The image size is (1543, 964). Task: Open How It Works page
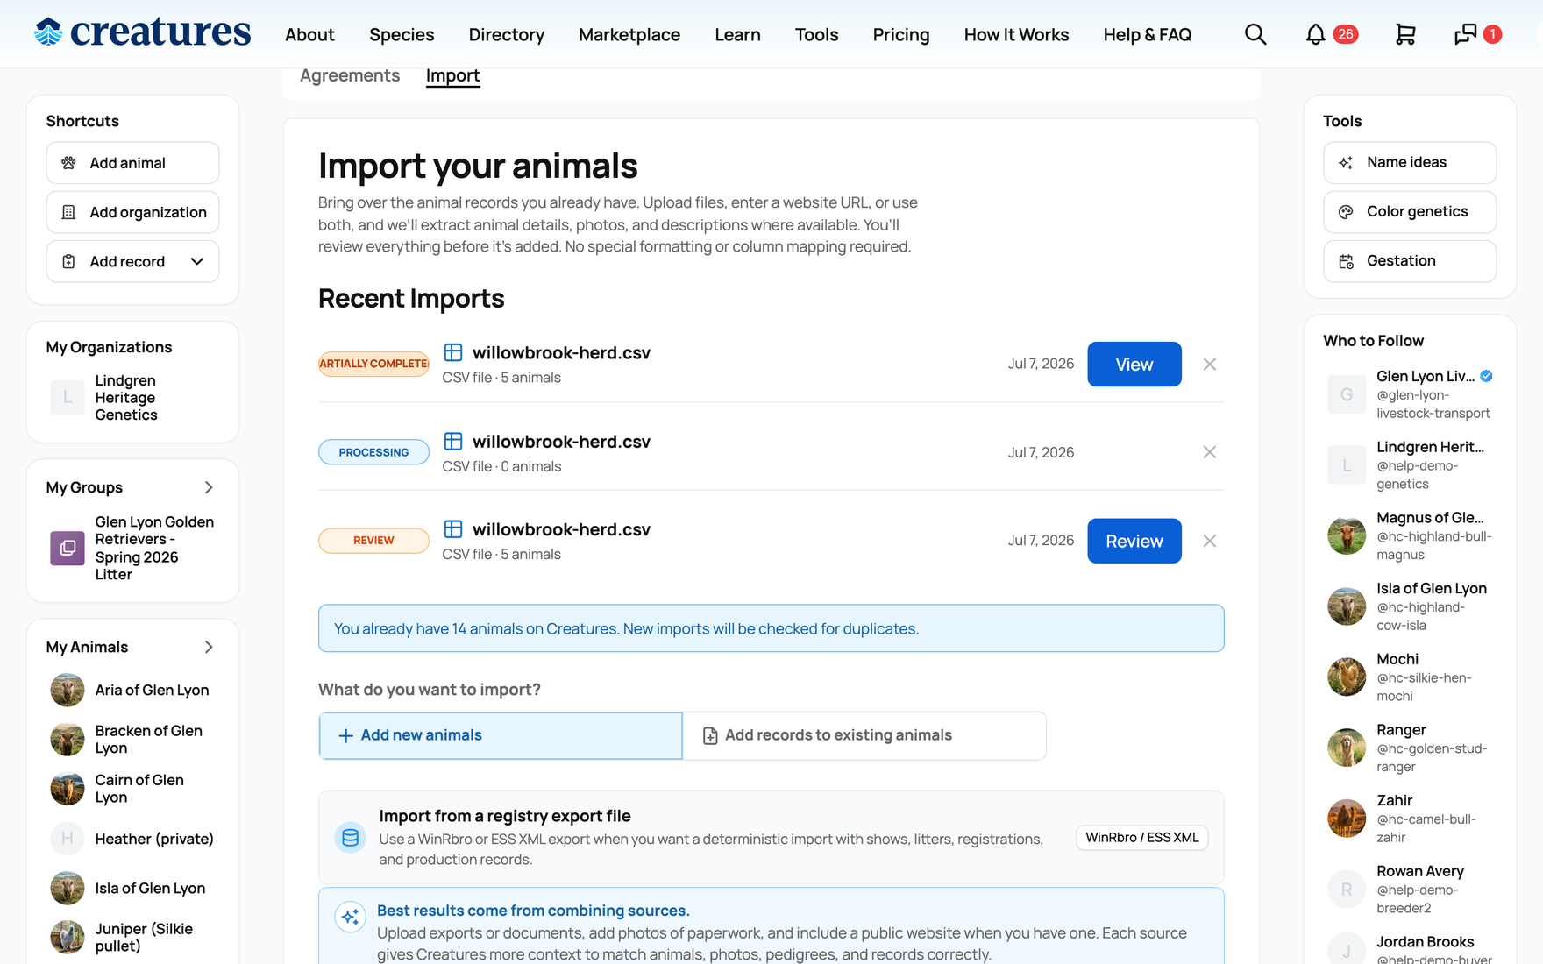[1016, 34]
